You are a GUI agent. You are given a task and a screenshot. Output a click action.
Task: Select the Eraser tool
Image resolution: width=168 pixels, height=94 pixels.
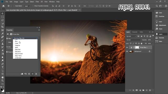click(x=2, y=50)
